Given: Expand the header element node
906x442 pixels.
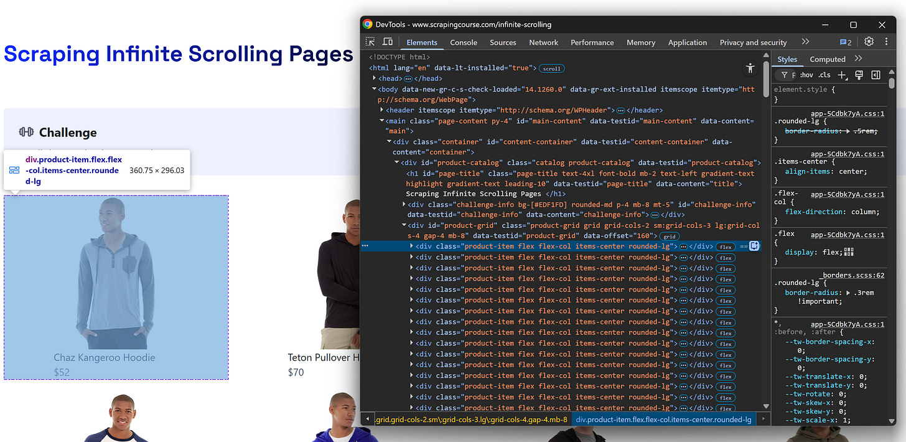Looking at the screenshot, I should pyautogui.click(x=381, y=110).
